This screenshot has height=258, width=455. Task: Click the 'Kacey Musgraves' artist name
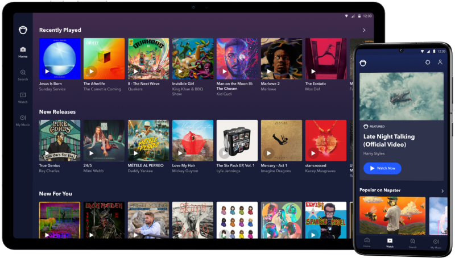tap(320, 171)
